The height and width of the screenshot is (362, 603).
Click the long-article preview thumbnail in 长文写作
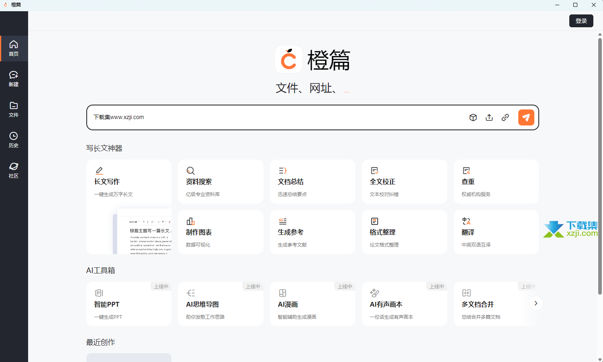[142, 231]
